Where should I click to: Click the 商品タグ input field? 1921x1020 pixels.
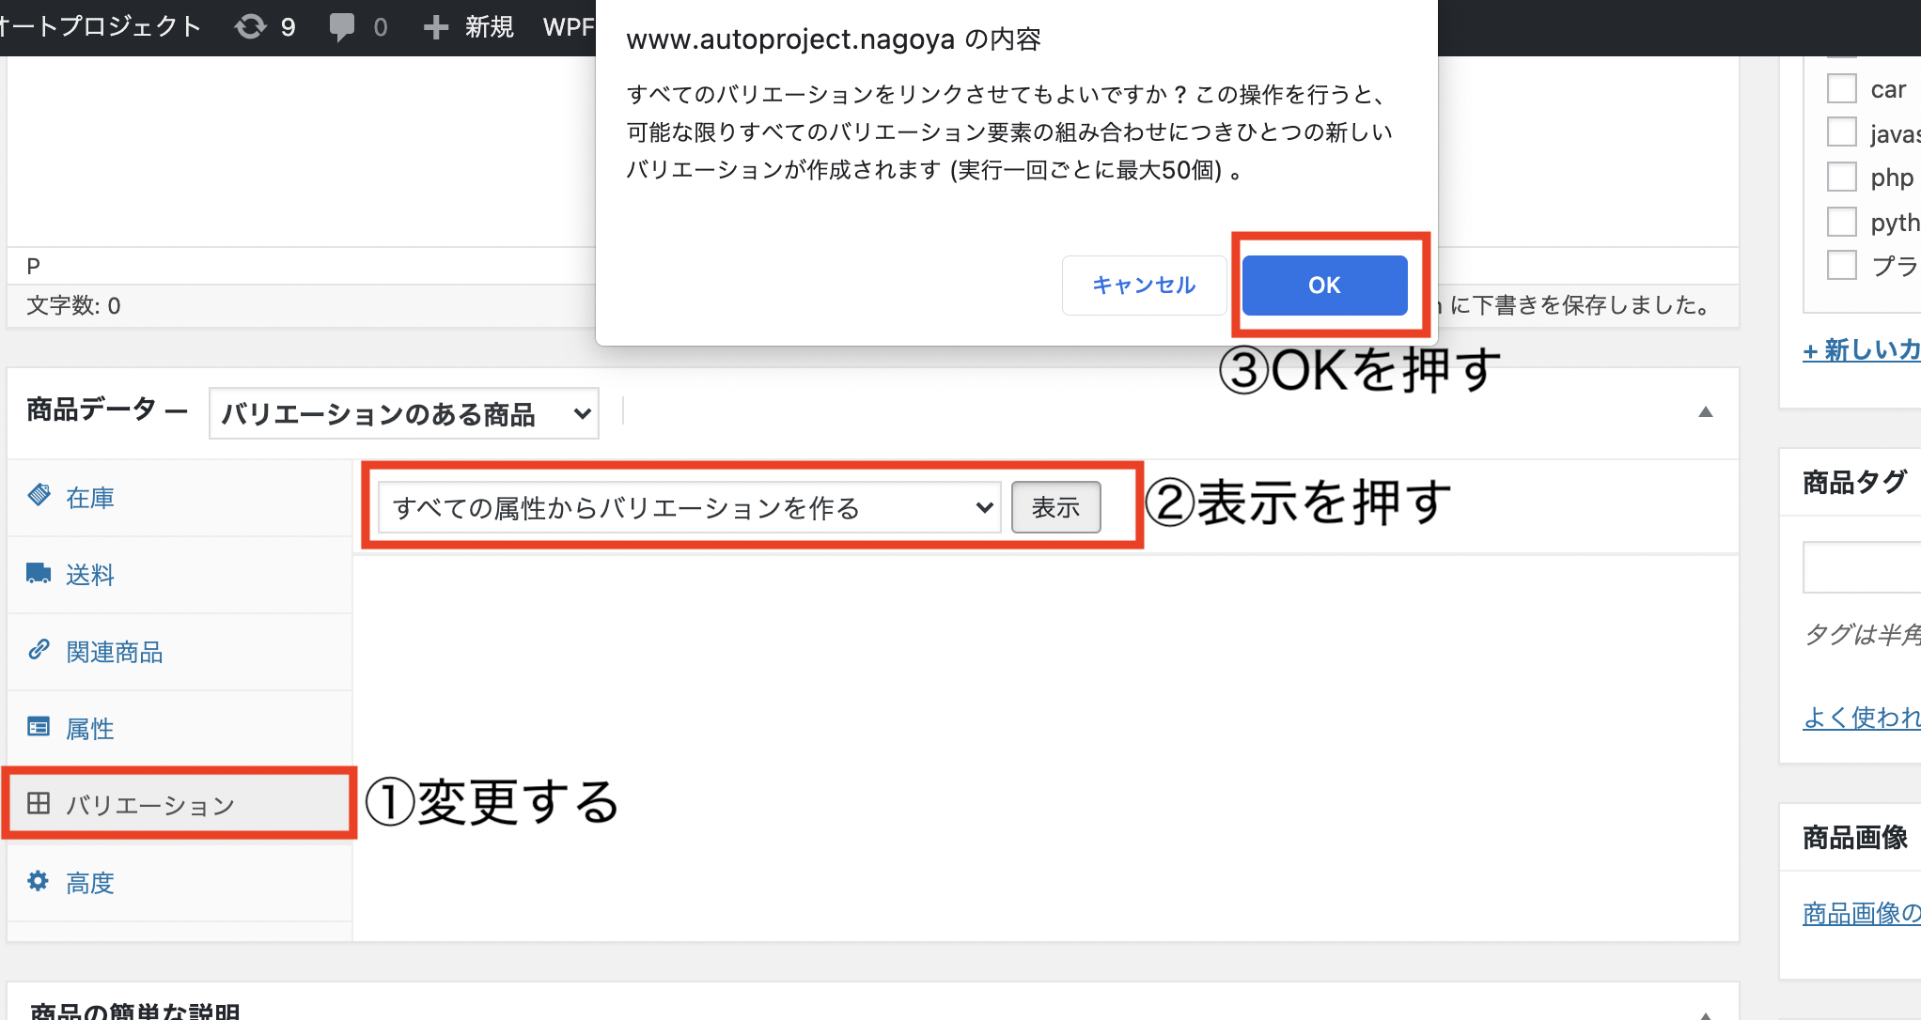1861,566
